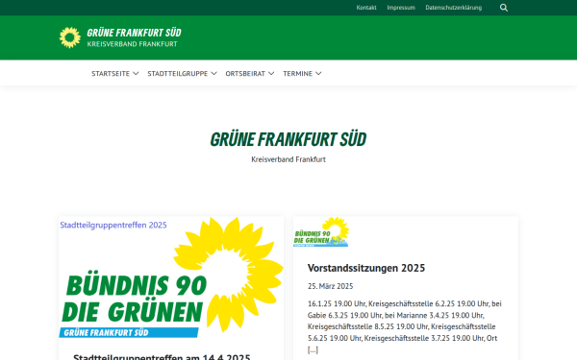This screenshot has height=360, width=577.
Task: Open the Impressum link
Action: 401,8
